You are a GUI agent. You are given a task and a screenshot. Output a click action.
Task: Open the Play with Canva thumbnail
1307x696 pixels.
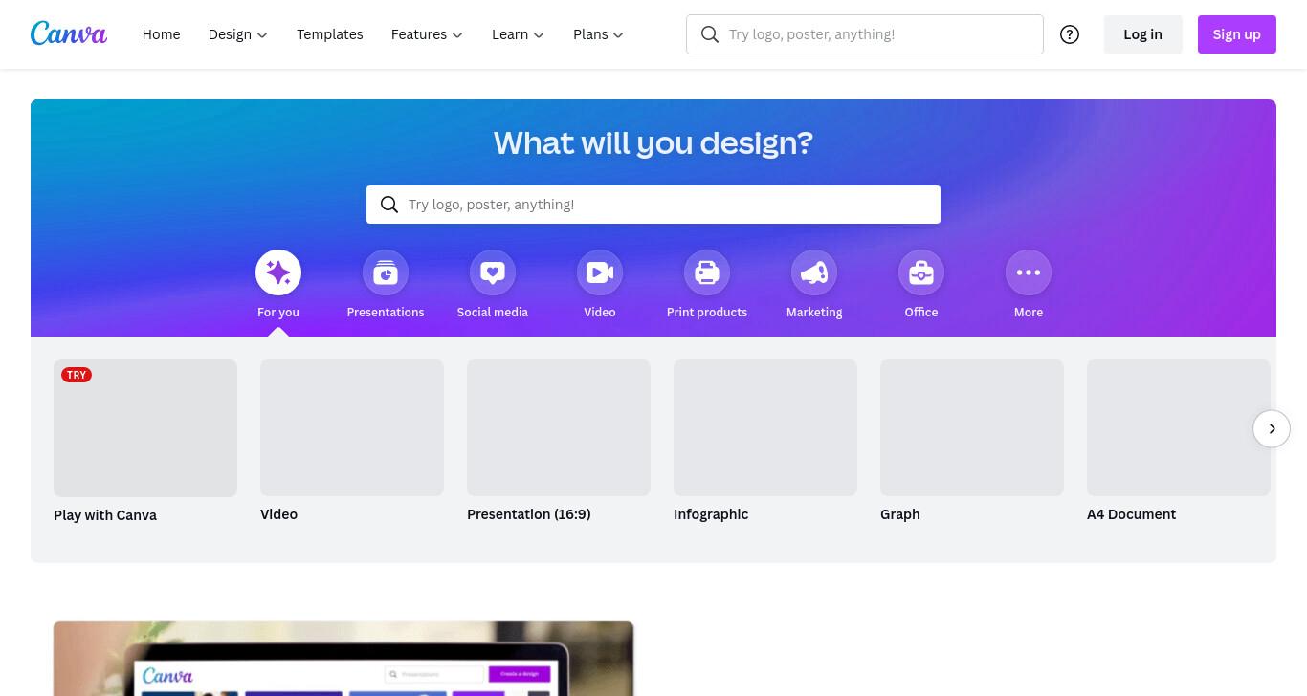145,428
